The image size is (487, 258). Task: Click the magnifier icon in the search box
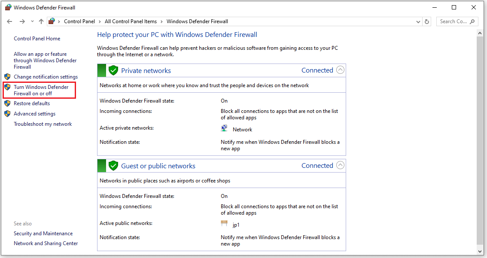(472, 21)
